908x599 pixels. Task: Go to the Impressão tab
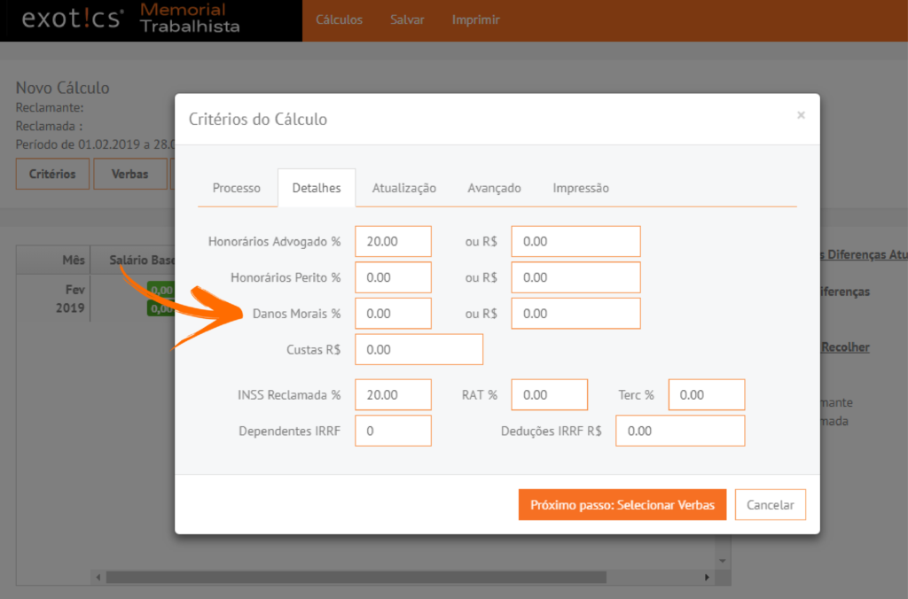pos(581,188)
